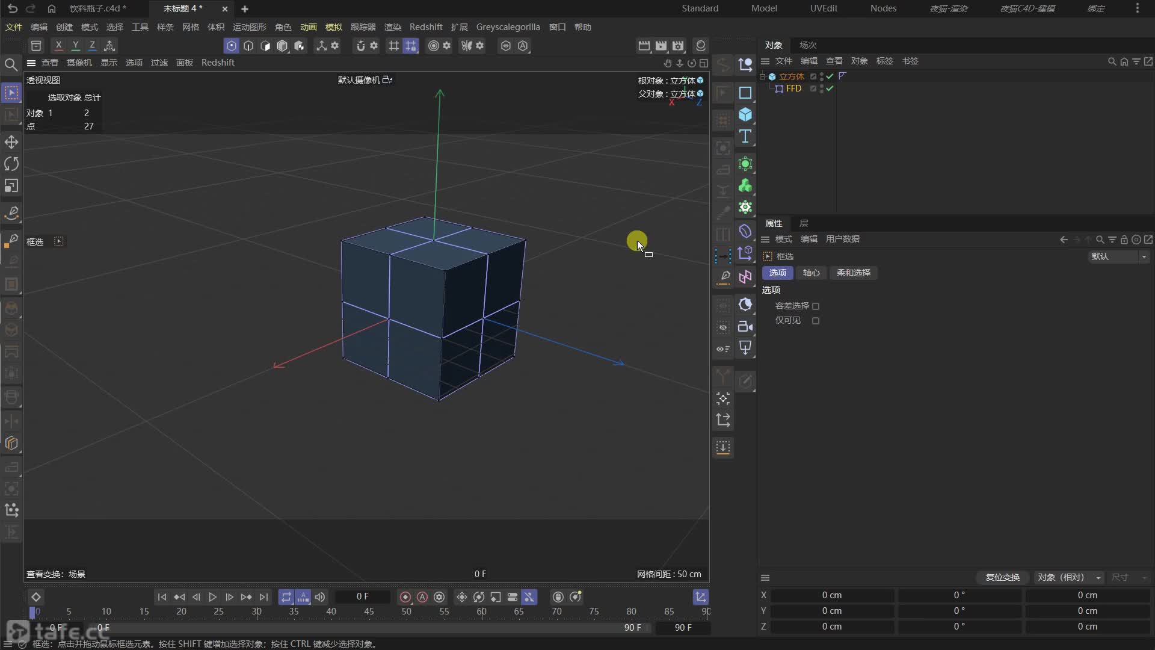Open the 文件 main menu

click(x=13, y=27)
